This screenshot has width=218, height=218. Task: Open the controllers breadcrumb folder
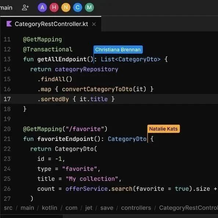136,208
